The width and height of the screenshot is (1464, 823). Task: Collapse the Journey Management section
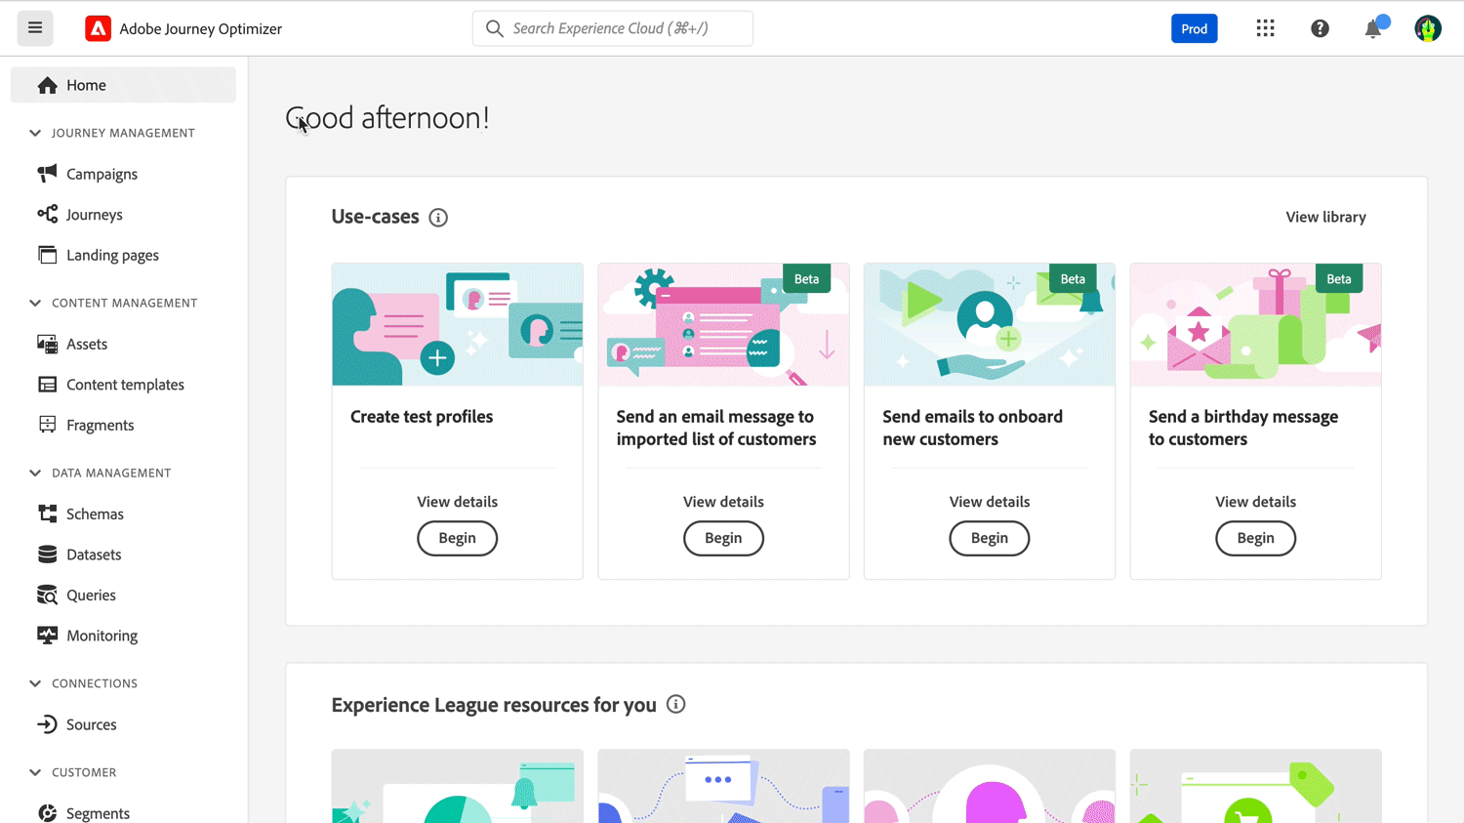click(x=35, y=133)
